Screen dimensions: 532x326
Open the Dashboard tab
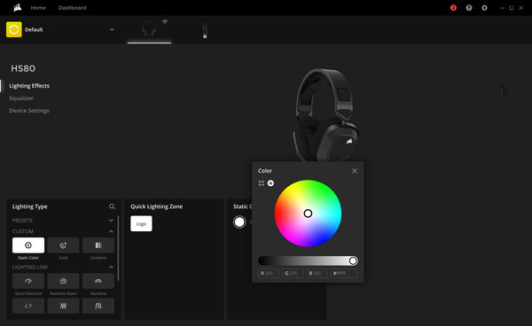coord(72,8)
